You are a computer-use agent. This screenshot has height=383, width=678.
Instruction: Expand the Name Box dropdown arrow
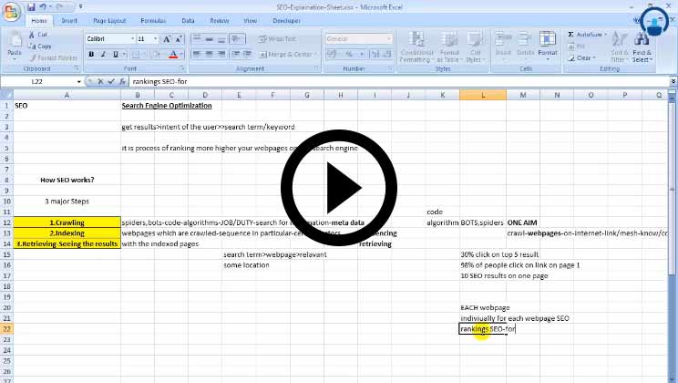[x=81, y=81]
